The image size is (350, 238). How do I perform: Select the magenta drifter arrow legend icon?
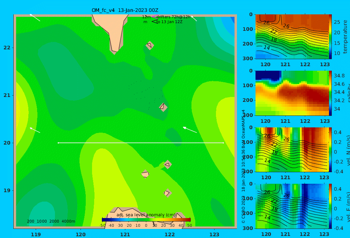point(154,16)
